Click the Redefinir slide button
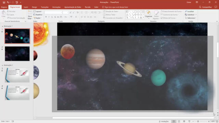This screenshot has height=123, width=219. tap(38, 15)
